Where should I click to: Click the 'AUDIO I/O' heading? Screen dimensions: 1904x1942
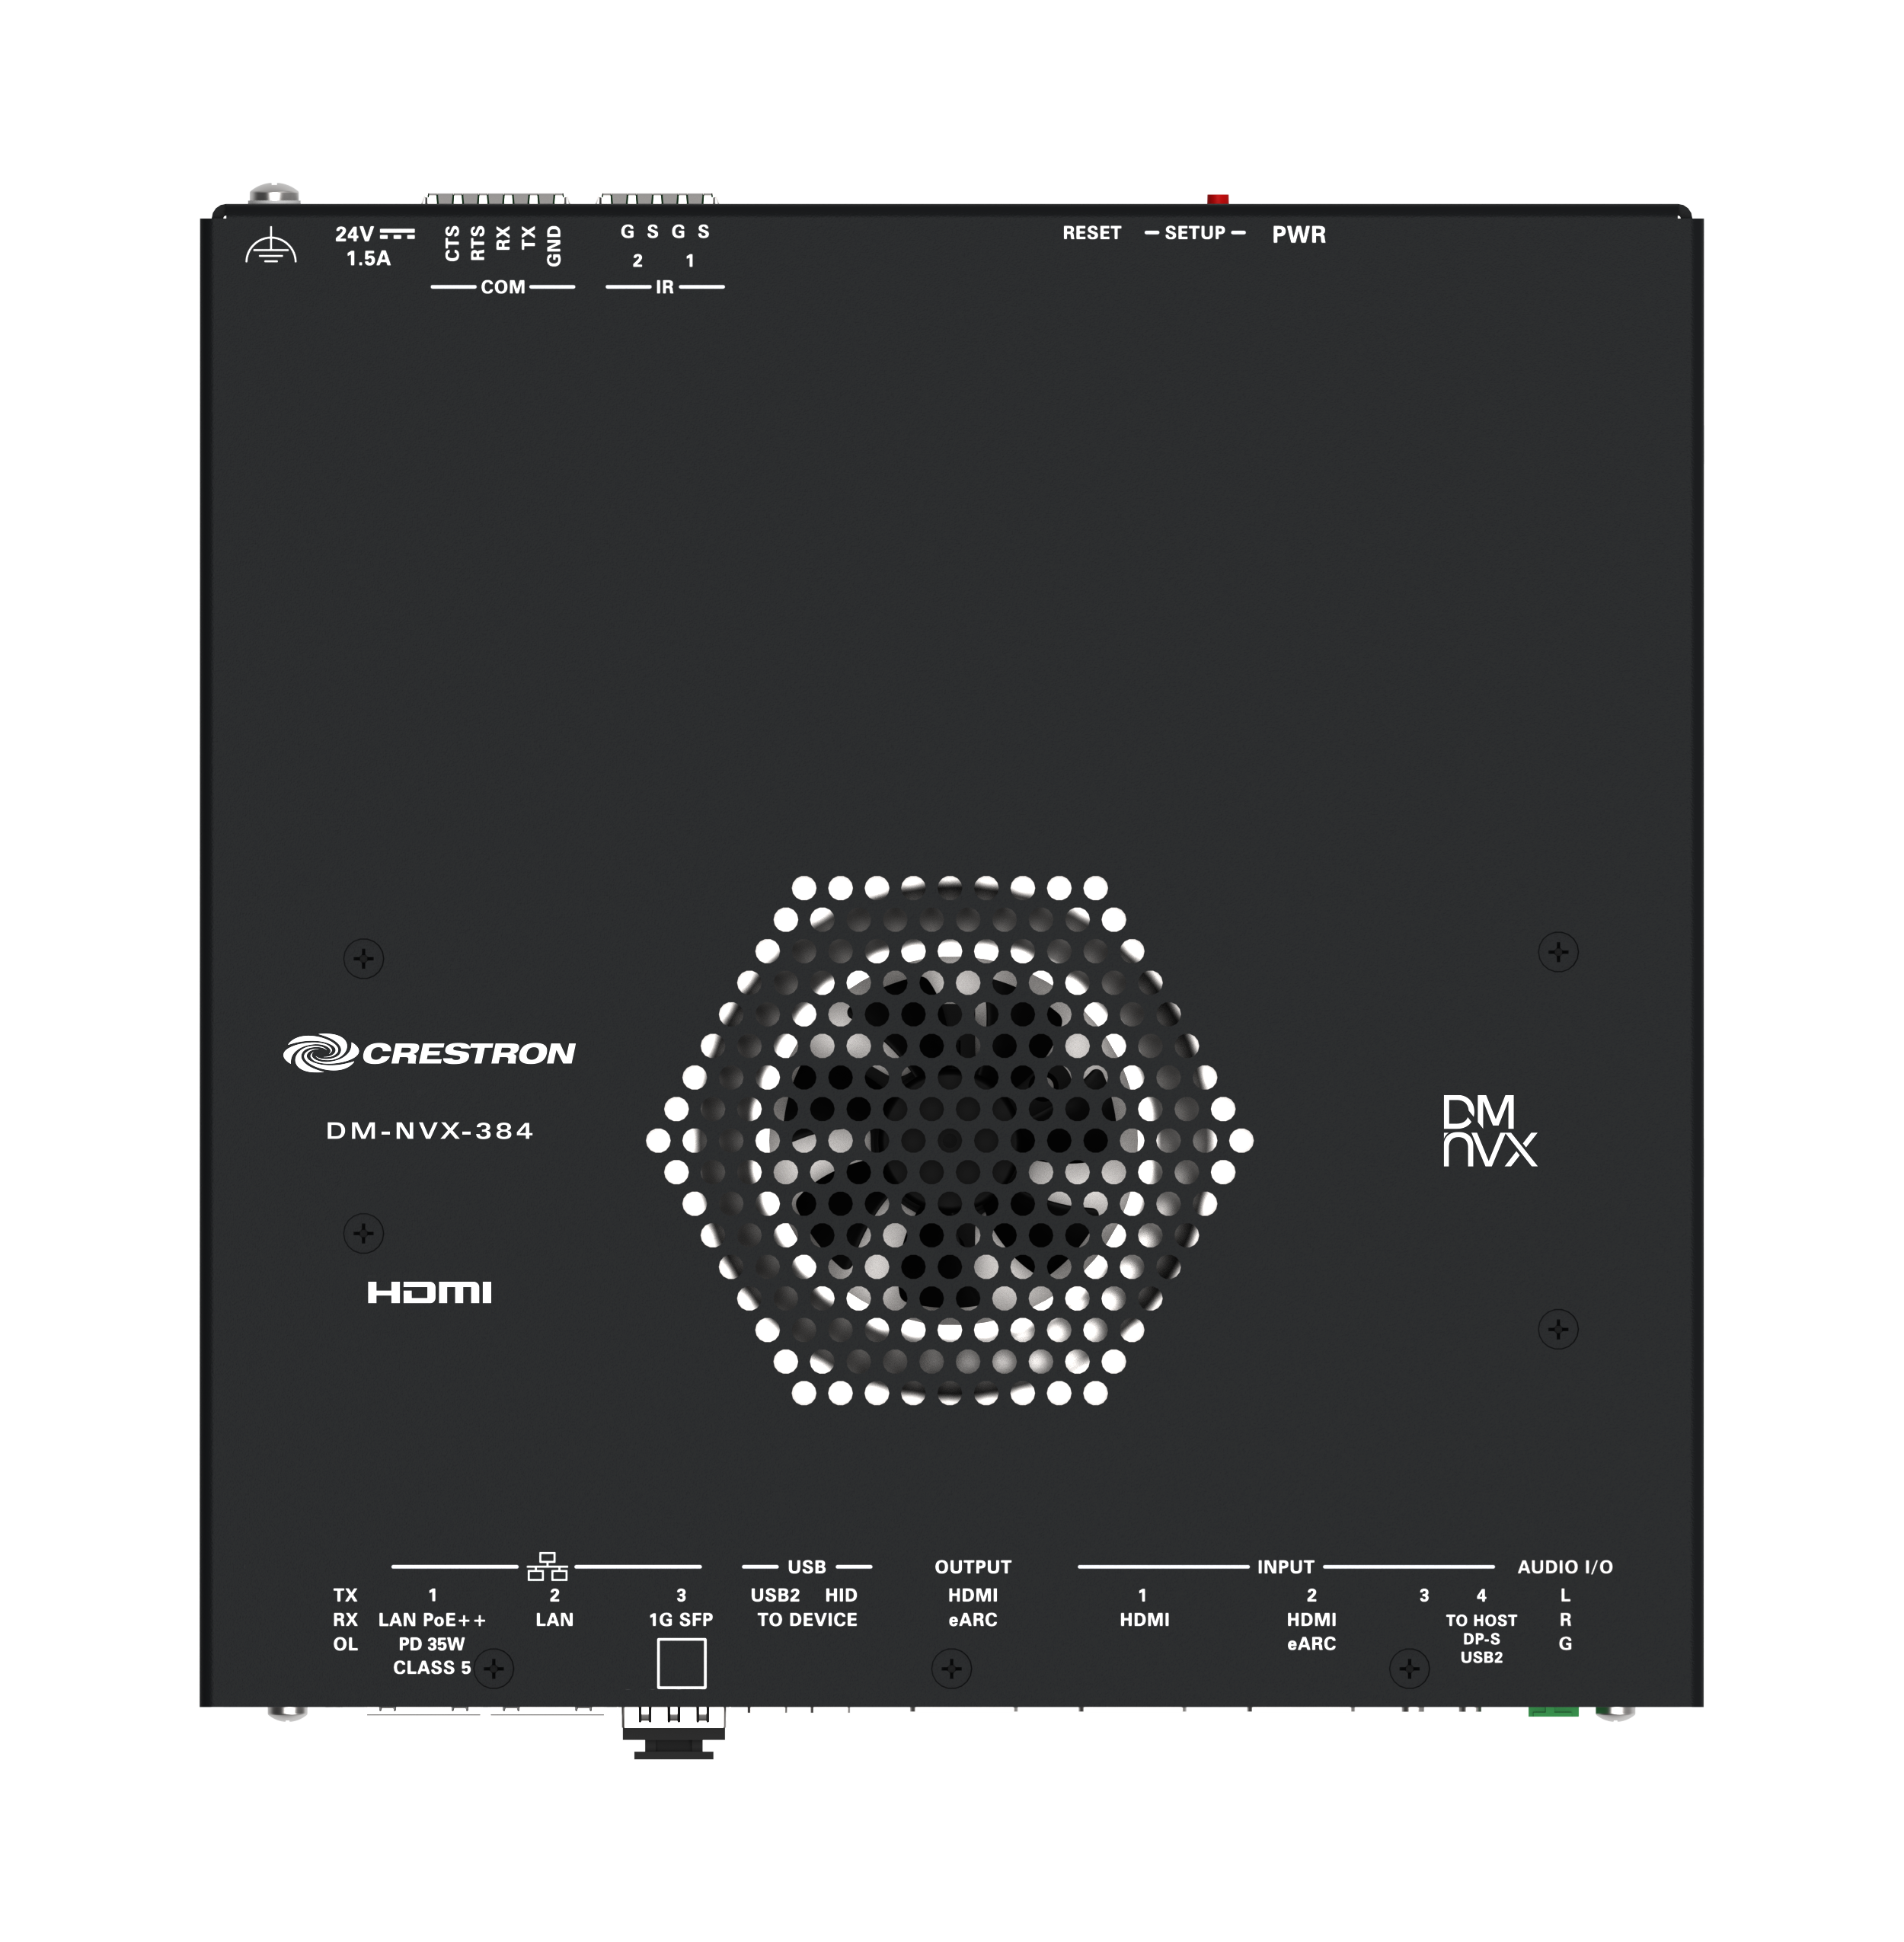click(1565, 1567)
